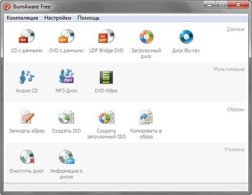
Task: Click the BurnAware logo in title bar
Action: click(7, 7)
